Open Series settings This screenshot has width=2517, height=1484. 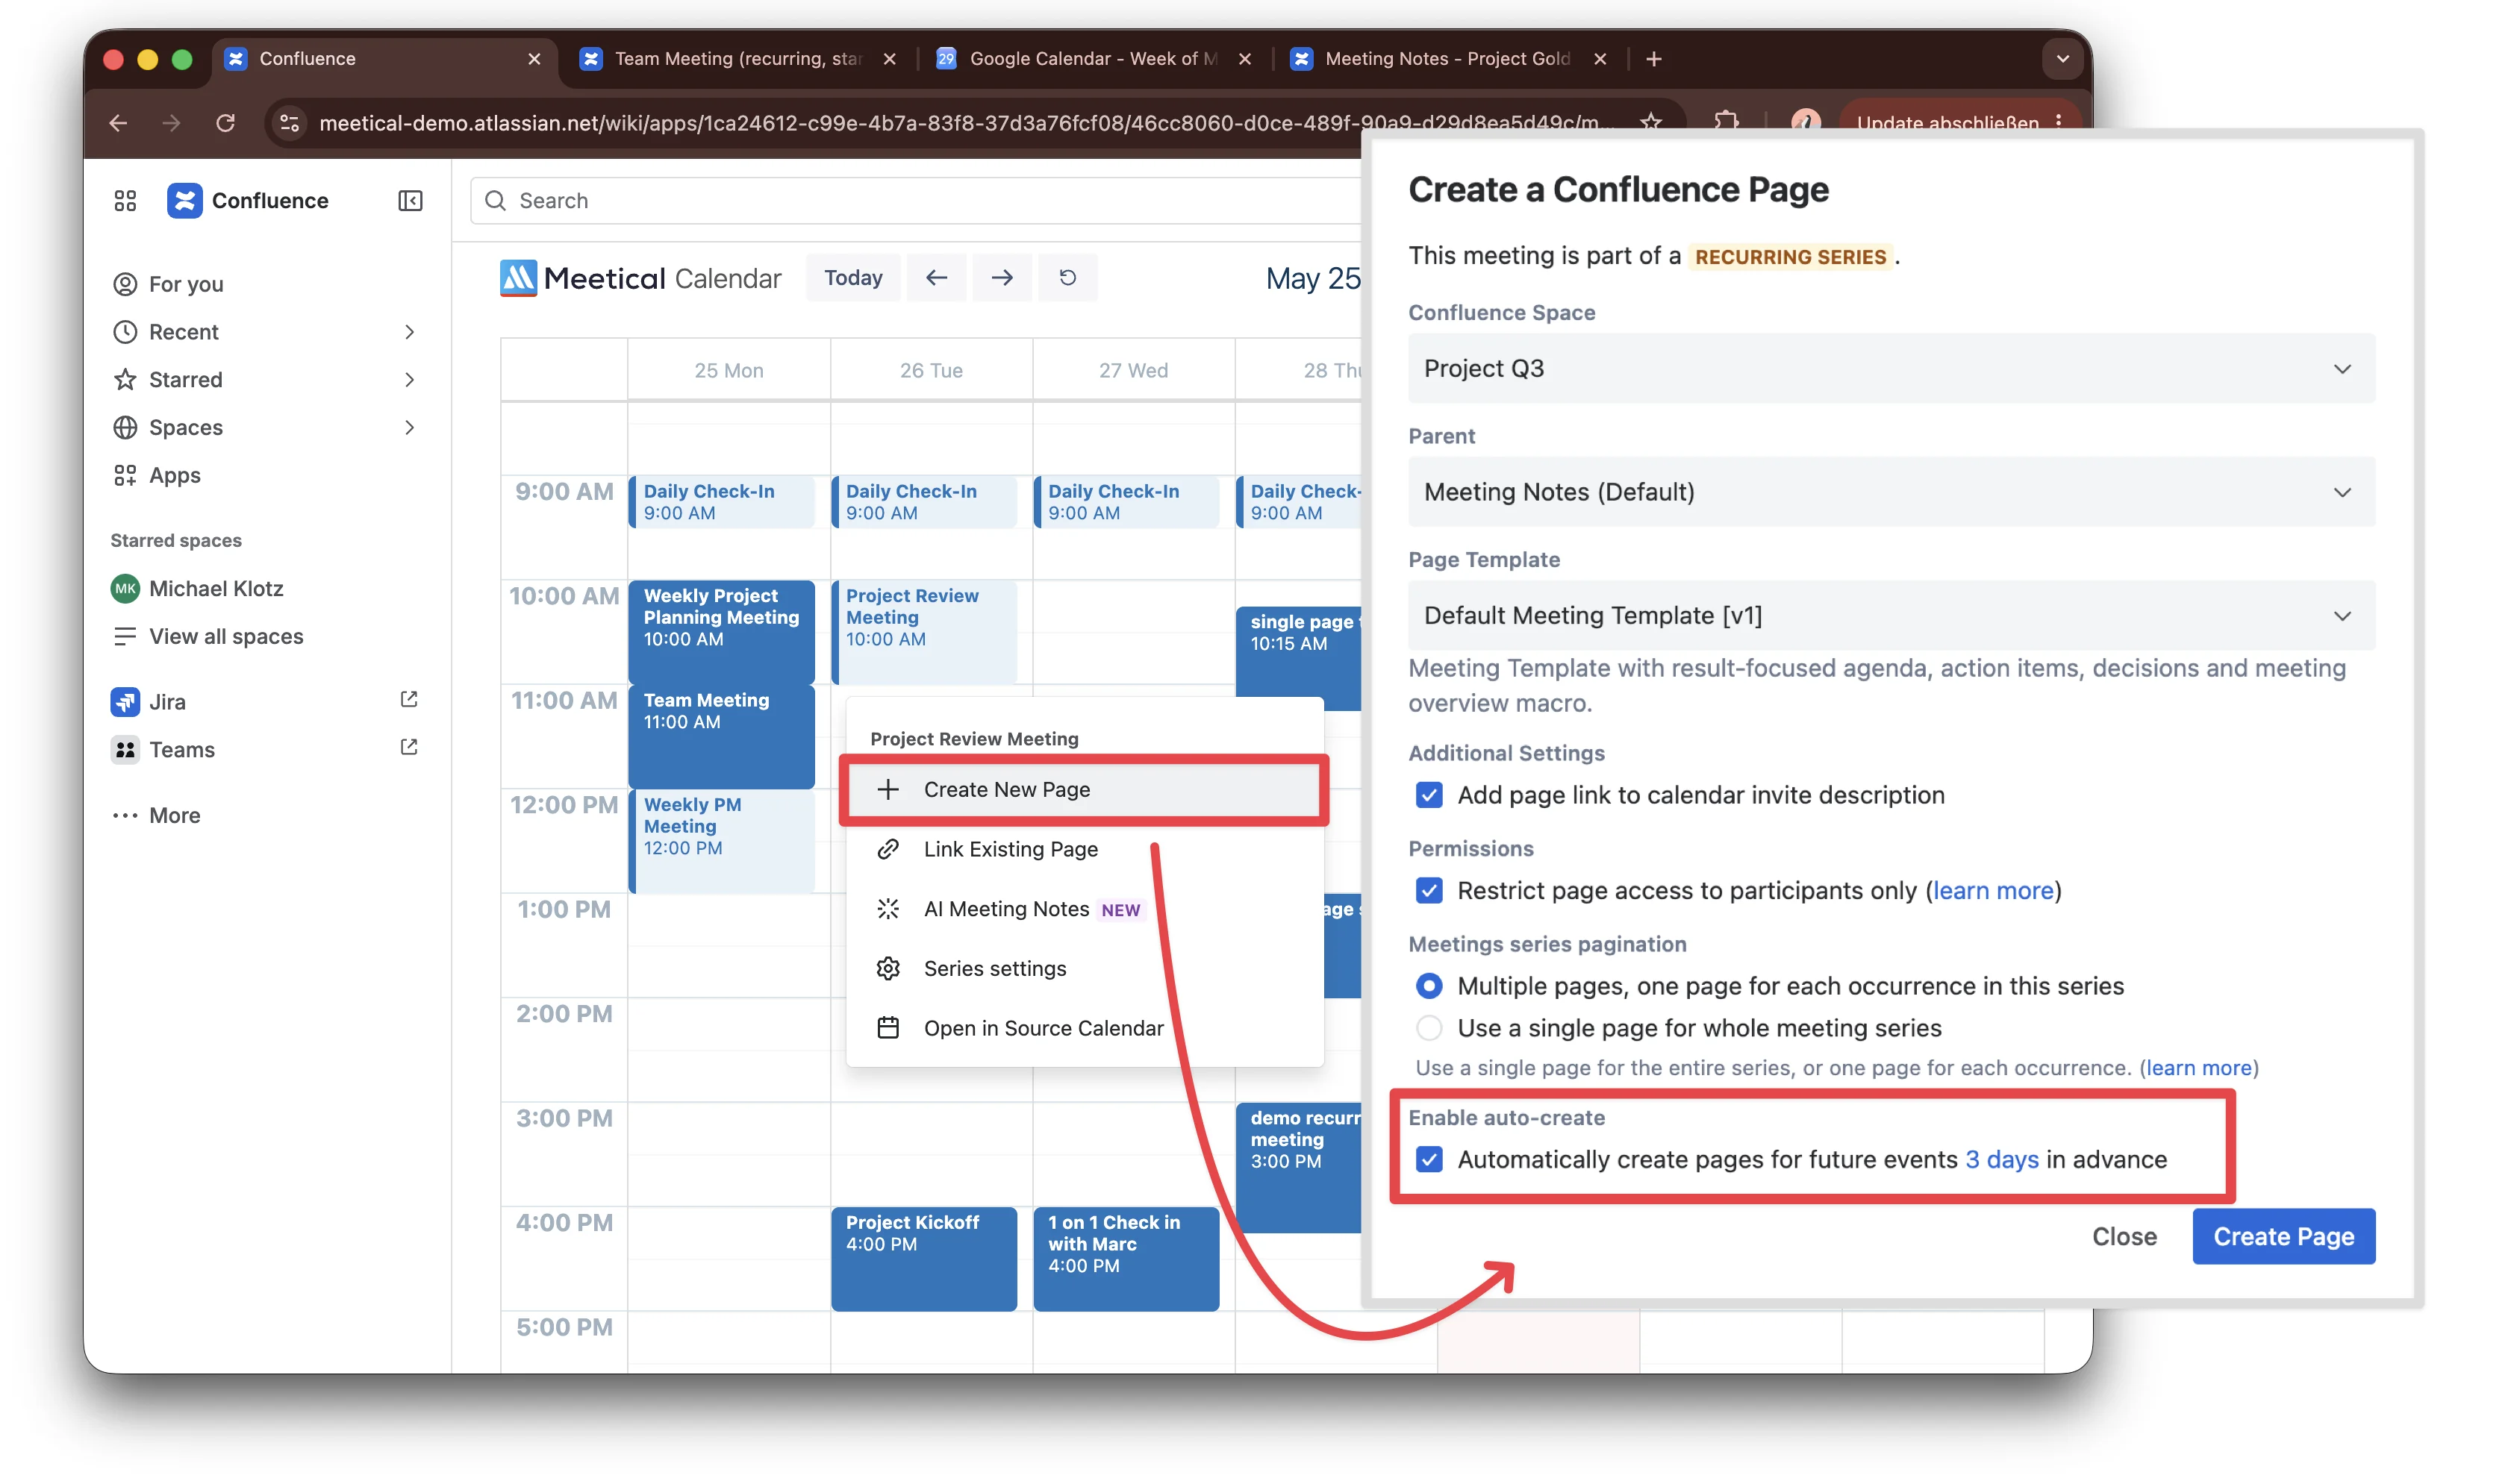pyautogui.click(x=1085, y=969)
